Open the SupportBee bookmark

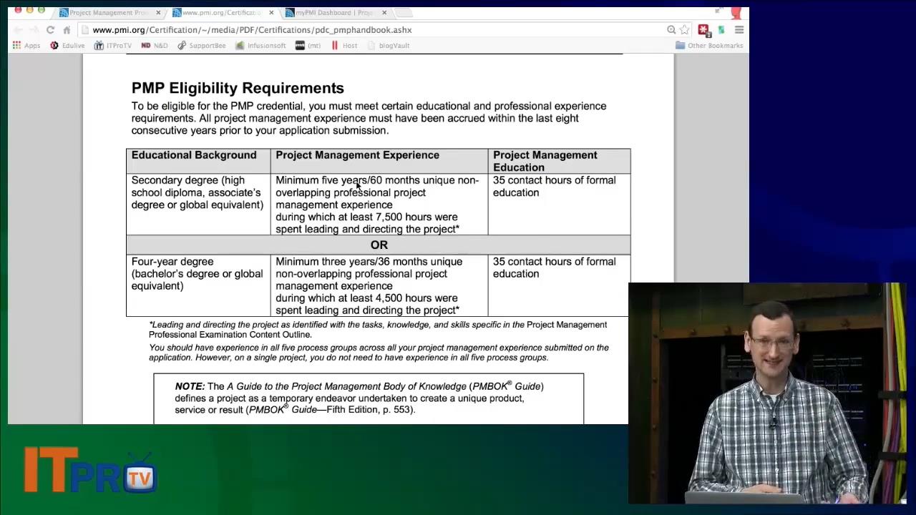tap(202, 46)
